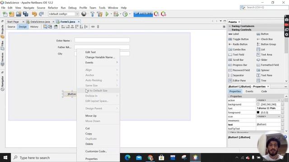This screenshot has height=162, width=289.
Task: Switch to the Start Page tab
Action: (x=13, y=22)
